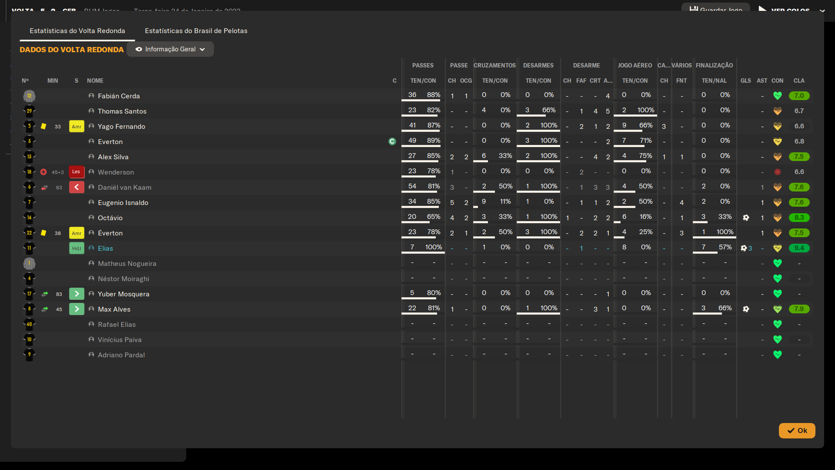This screenshot has height=470, width=835.
Task: Click Elias's HdJ man of match badge
Action: pyautogui.click(x=77, y=248)
